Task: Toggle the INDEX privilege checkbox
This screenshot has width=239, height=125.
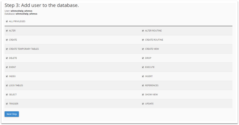Action: 7,76
